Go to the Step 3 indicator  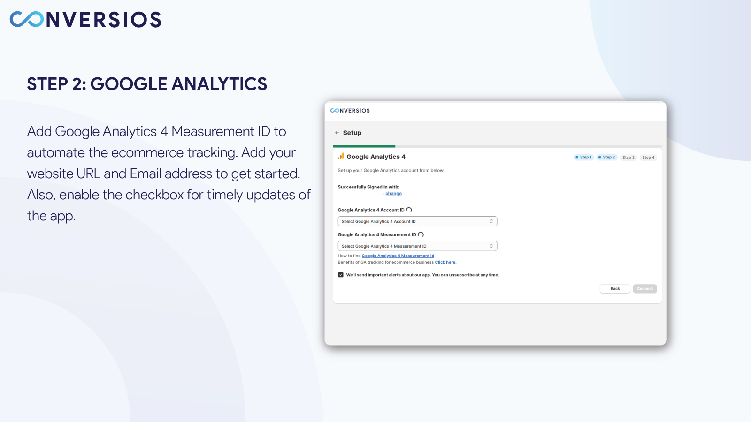pyautogui.click(x=628, y=158)
